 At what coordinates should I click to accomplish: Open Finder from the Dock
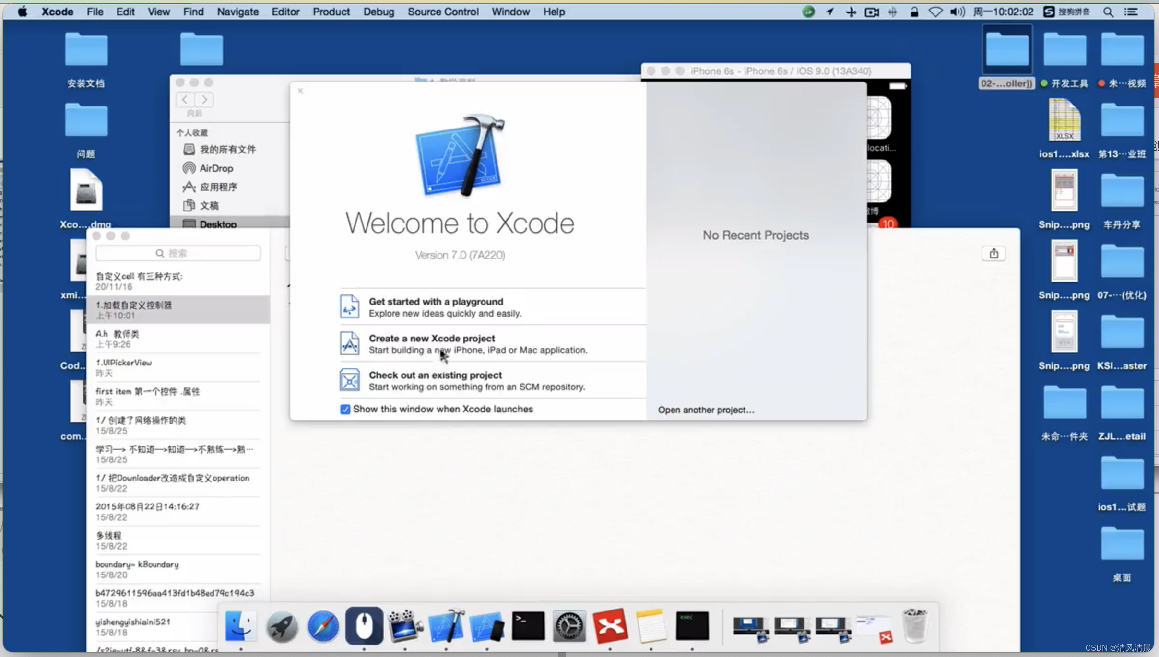click(x=240, y=626)
